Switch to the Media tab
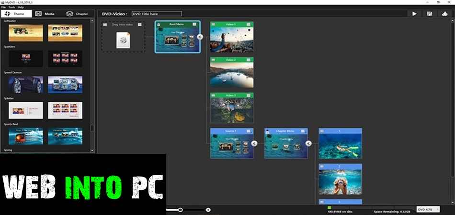 pos(46,14)
